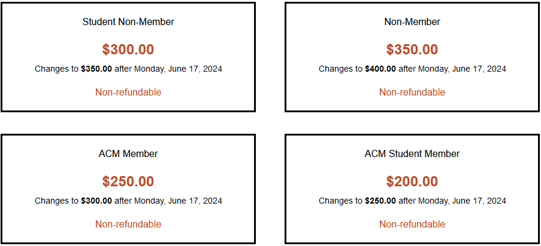Click the $300.00 Student Non-Member price

click(128, 50)
